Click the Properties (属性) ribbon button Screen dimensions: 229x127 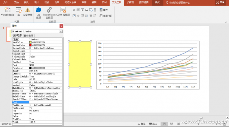point(104,10)
